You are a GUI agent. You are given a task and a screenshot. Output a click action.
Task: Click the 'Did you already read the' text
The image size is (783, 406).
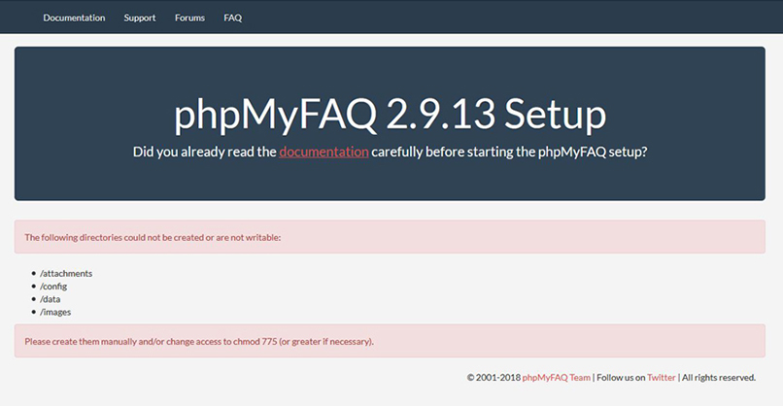pos(205,152)
